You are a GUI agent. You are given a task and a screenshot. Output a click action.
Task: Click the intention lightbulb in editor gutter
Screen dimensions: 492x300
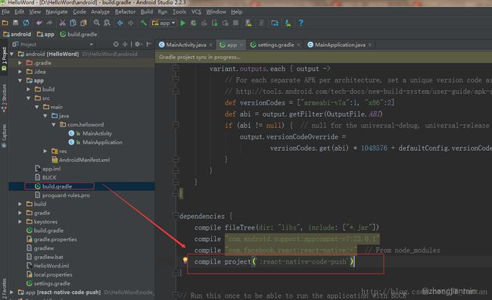coord(185,260)
